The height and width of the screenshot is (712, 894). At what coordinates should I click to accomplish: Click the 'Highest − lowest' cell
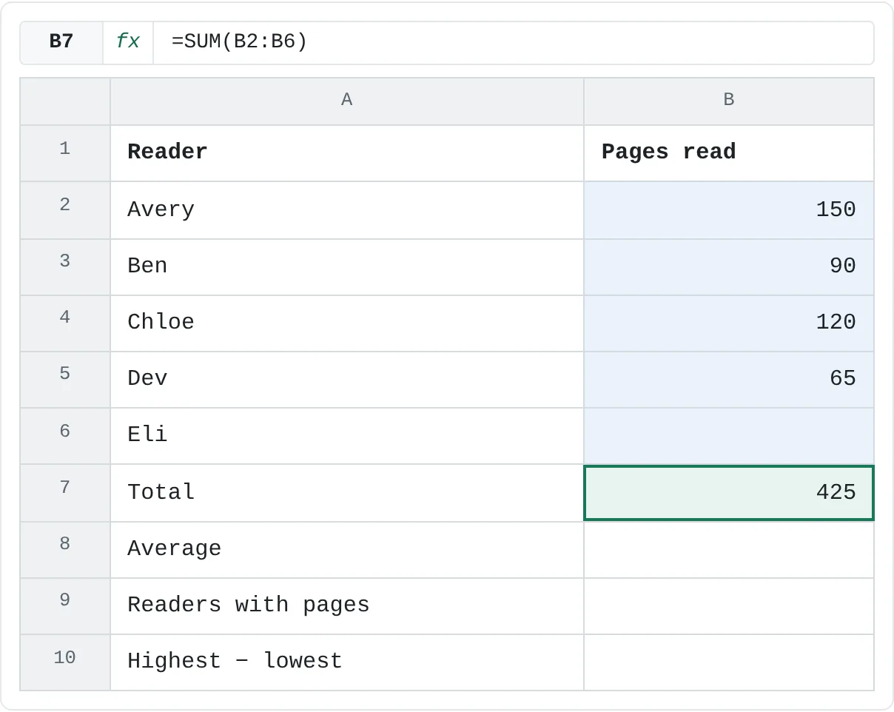tap(346, 662)
